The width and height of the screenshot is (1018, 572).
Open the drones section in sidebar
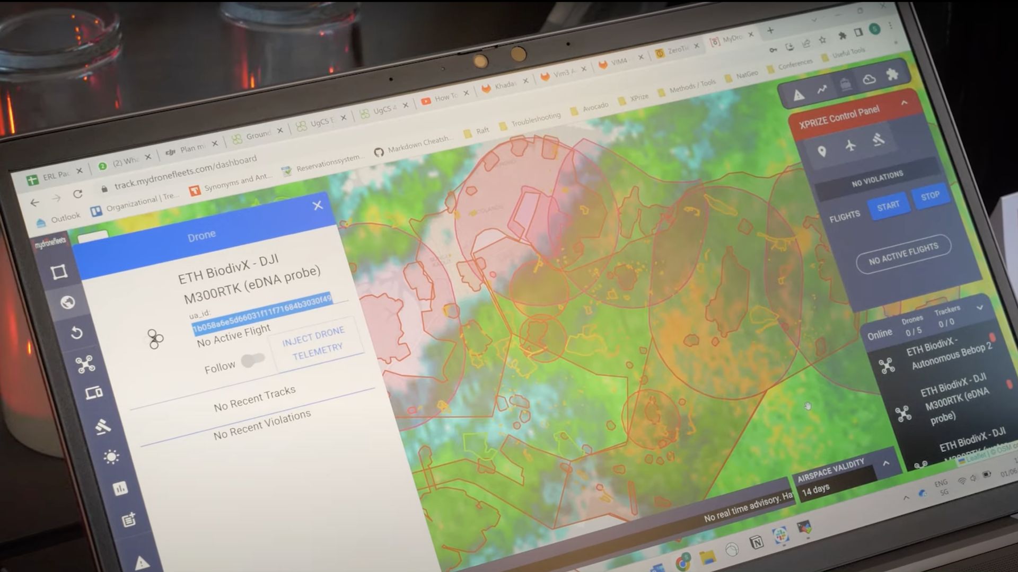click(x=85, y=364)
